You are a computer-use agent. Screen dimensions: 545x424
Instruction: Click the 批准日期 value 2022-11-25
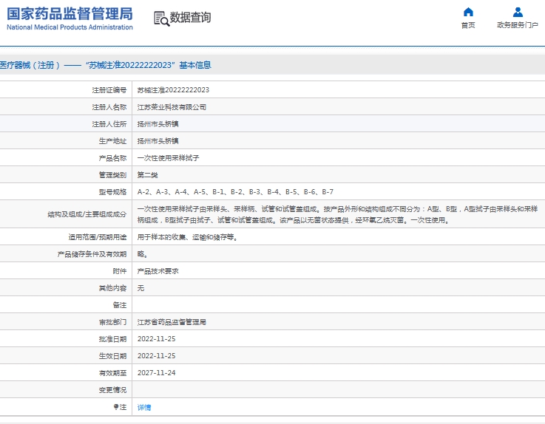(x=157, y=339)
